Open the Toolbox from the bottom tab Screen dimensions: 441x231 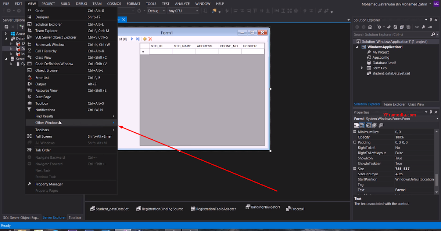pyautogui.click(x=75, y=217)
